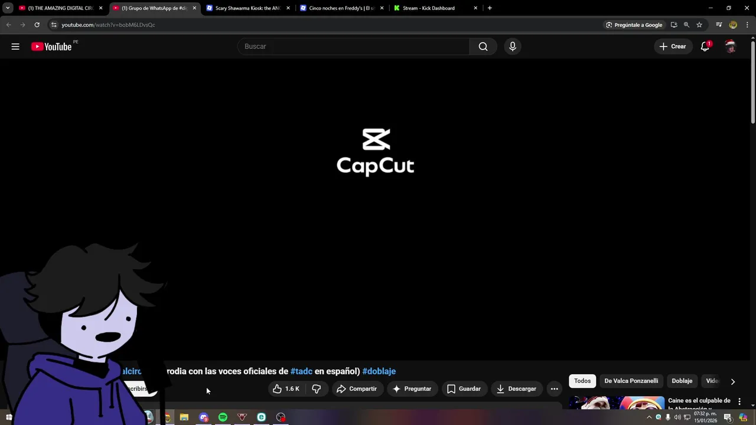Open the #tadc hashtag link
The height and width of the screenshot is (425, 756).
pos(301,371)
